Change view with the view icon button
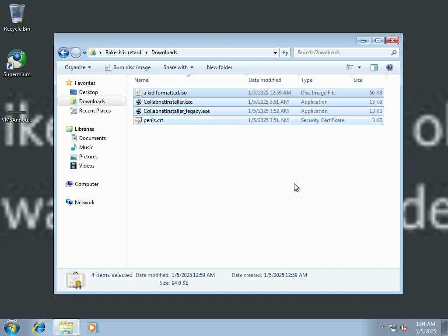 pyautogui.click(x=350, y=67)
